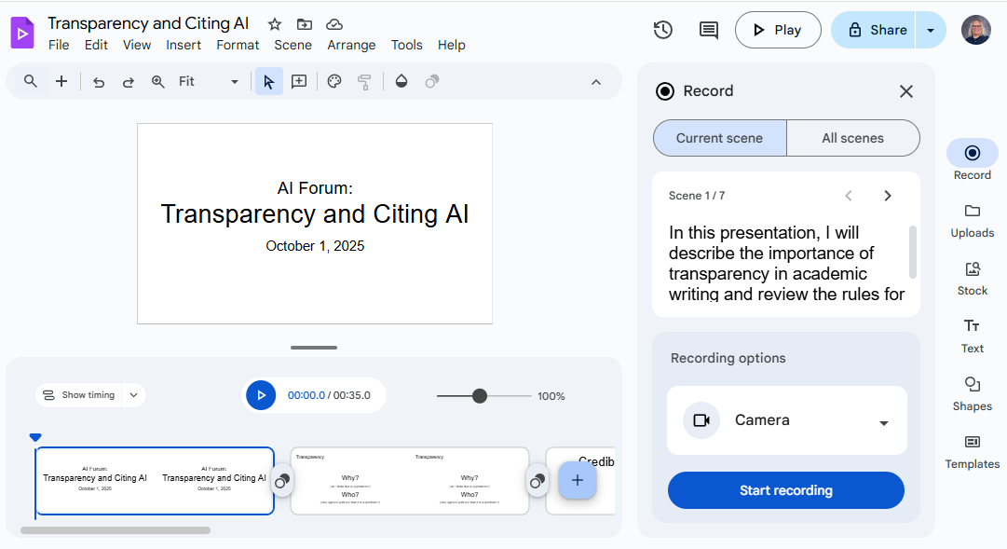
Task: Open the Uploads panel
Action: click(972, 219)
